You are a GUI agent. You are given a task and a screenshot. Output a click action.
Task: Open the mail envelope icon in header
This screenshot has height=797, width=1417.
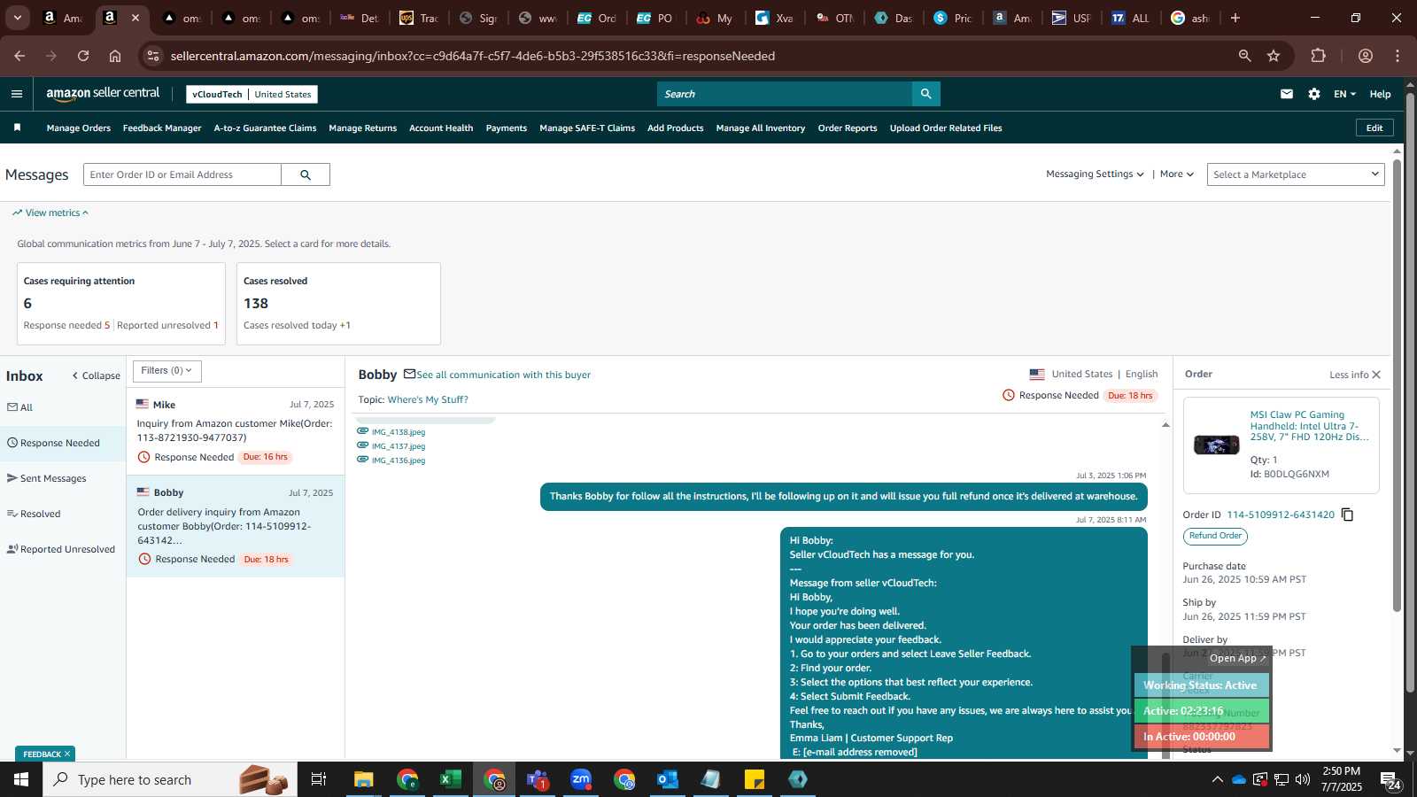(1287, 94)
